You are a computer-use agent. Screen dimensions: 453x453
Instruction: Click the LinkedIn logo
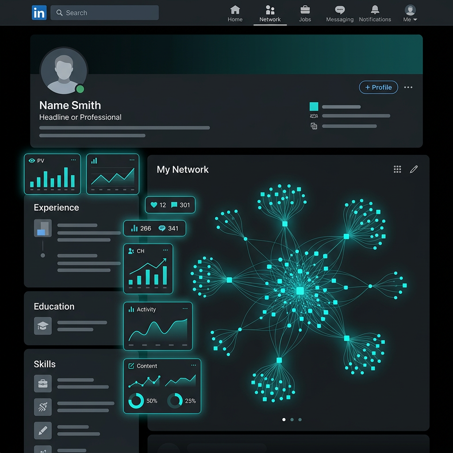coord(39,12)
